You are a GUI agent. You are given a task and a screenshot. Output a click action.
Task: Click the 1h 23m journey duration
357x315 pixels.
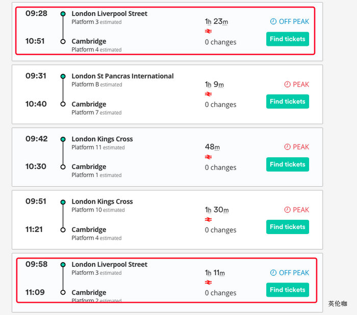click(x=216, y=21)
